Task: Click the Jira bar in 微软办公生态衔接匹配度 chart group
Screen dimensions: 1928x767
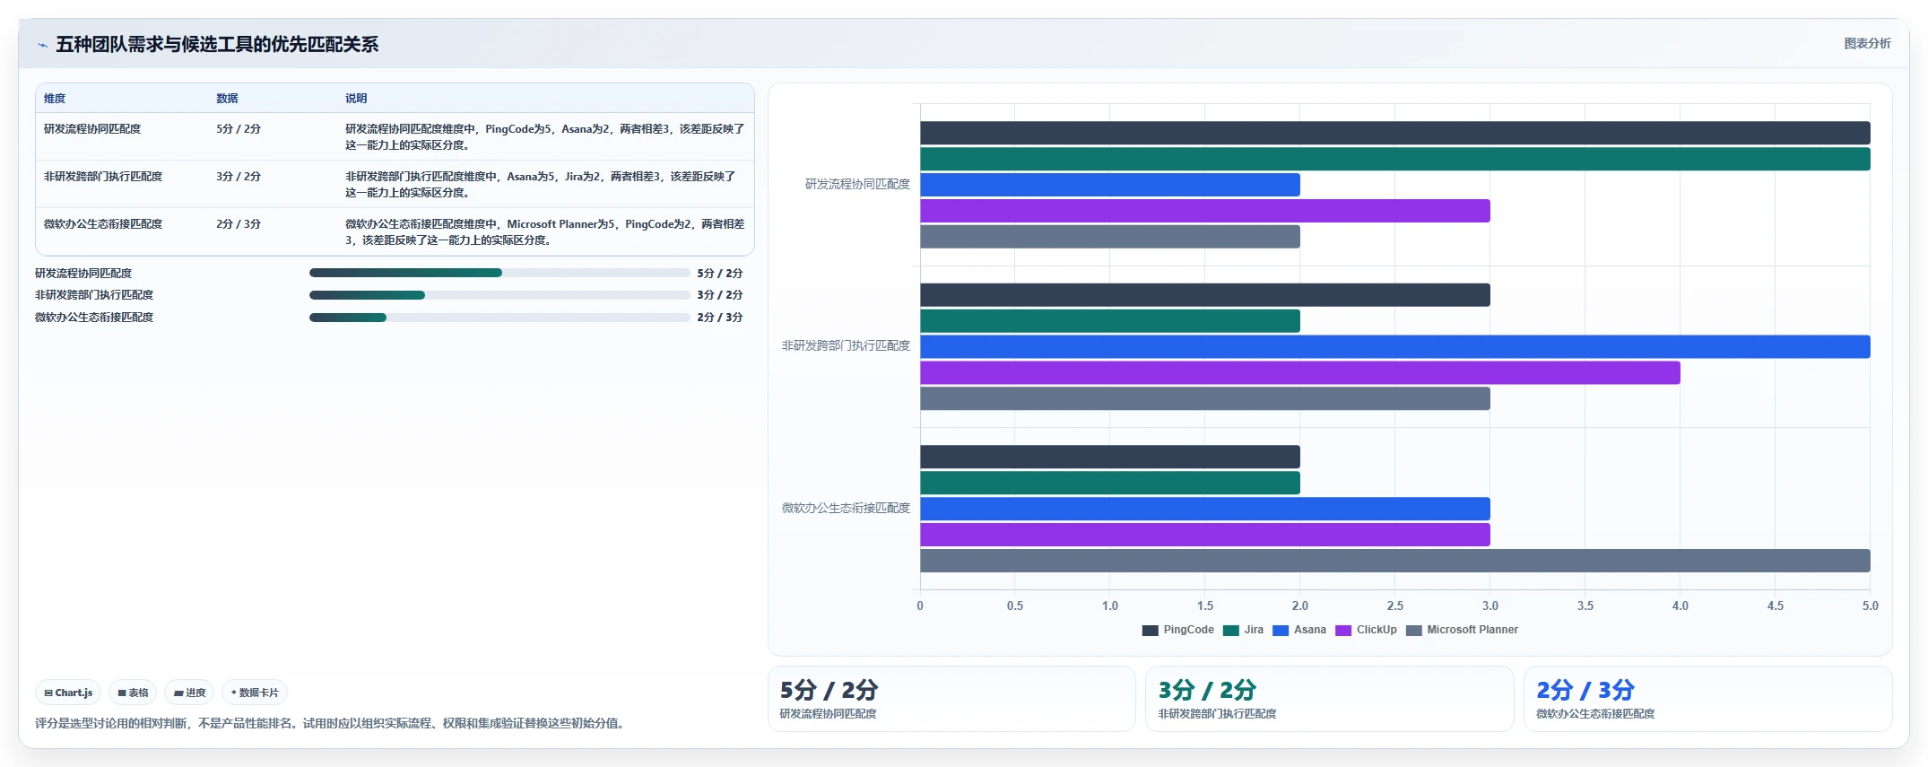Action: (x=1110, y=483)
